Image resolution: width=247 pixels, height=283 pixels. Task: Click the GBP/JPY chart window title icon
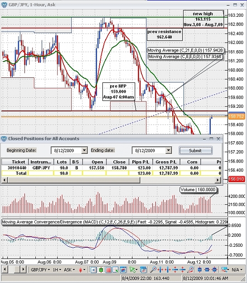[4, 5]
